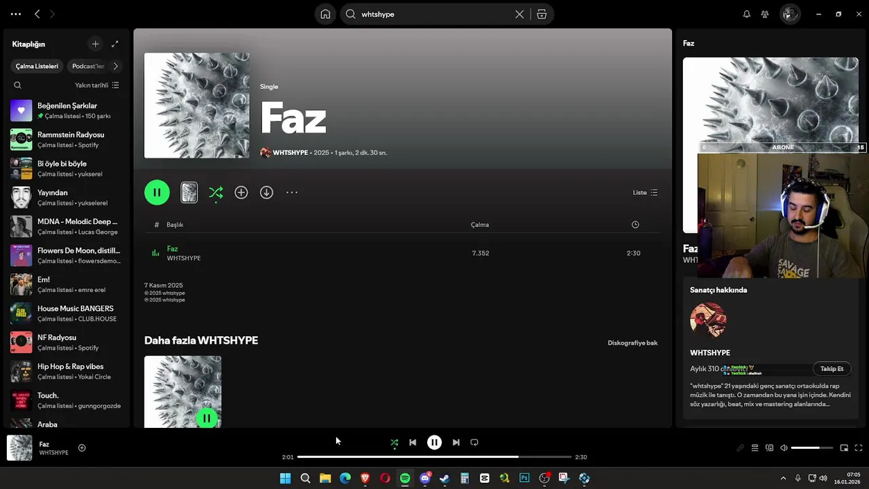The width and height of the screenshot is (869, 489).
Task: Open Windows Start menu
Action: (285, 478)
